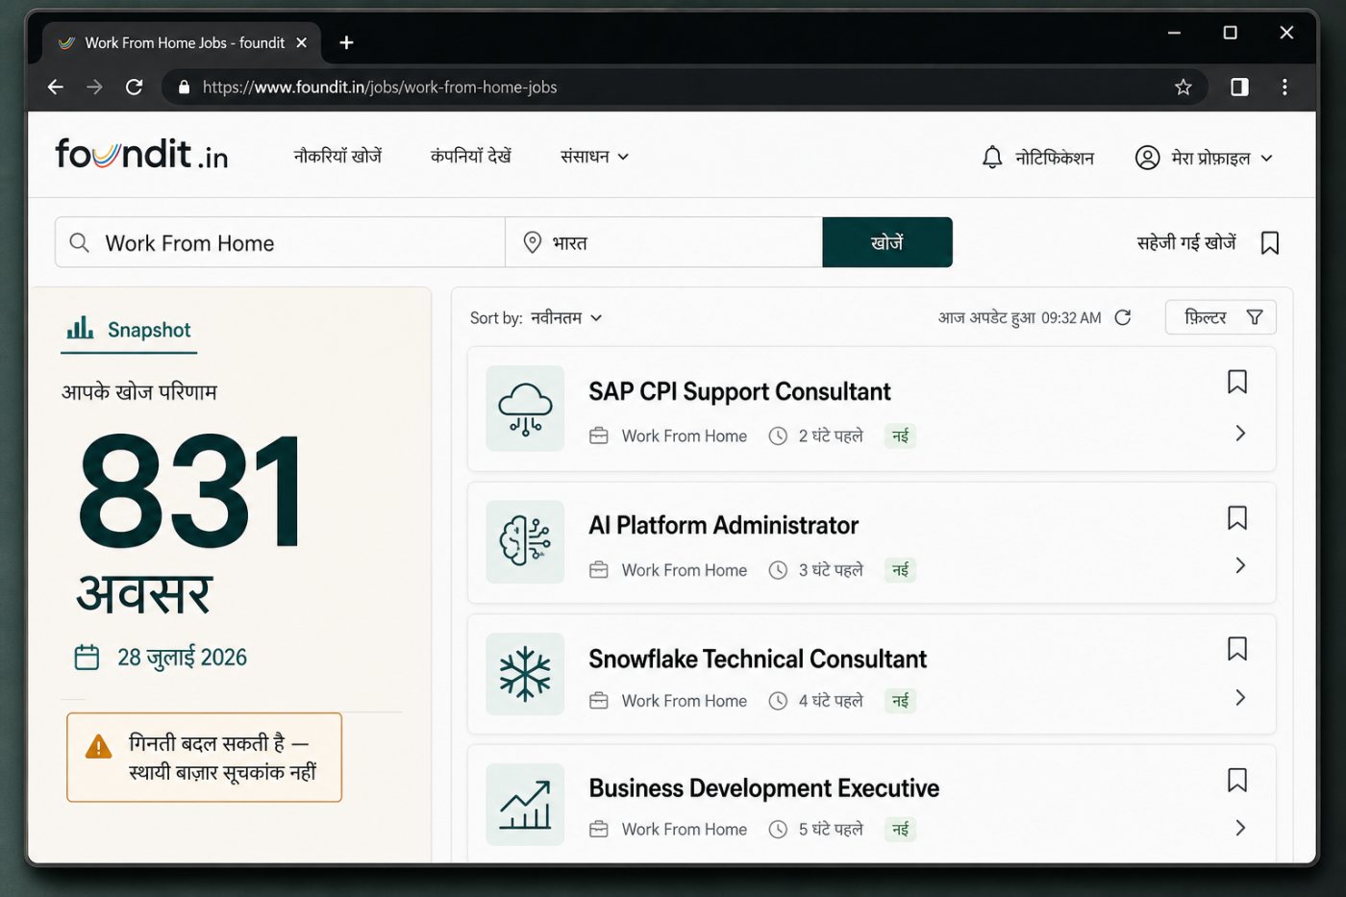Click the 2 घंटे पहले timestamp

pyautogui.click(x=831, y=436)
